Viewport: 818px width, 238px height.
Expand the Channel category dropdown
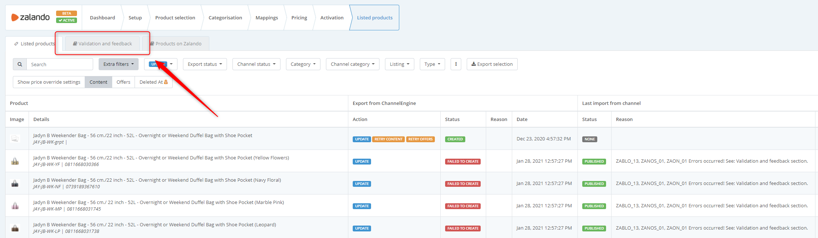(x=353, y=64)
